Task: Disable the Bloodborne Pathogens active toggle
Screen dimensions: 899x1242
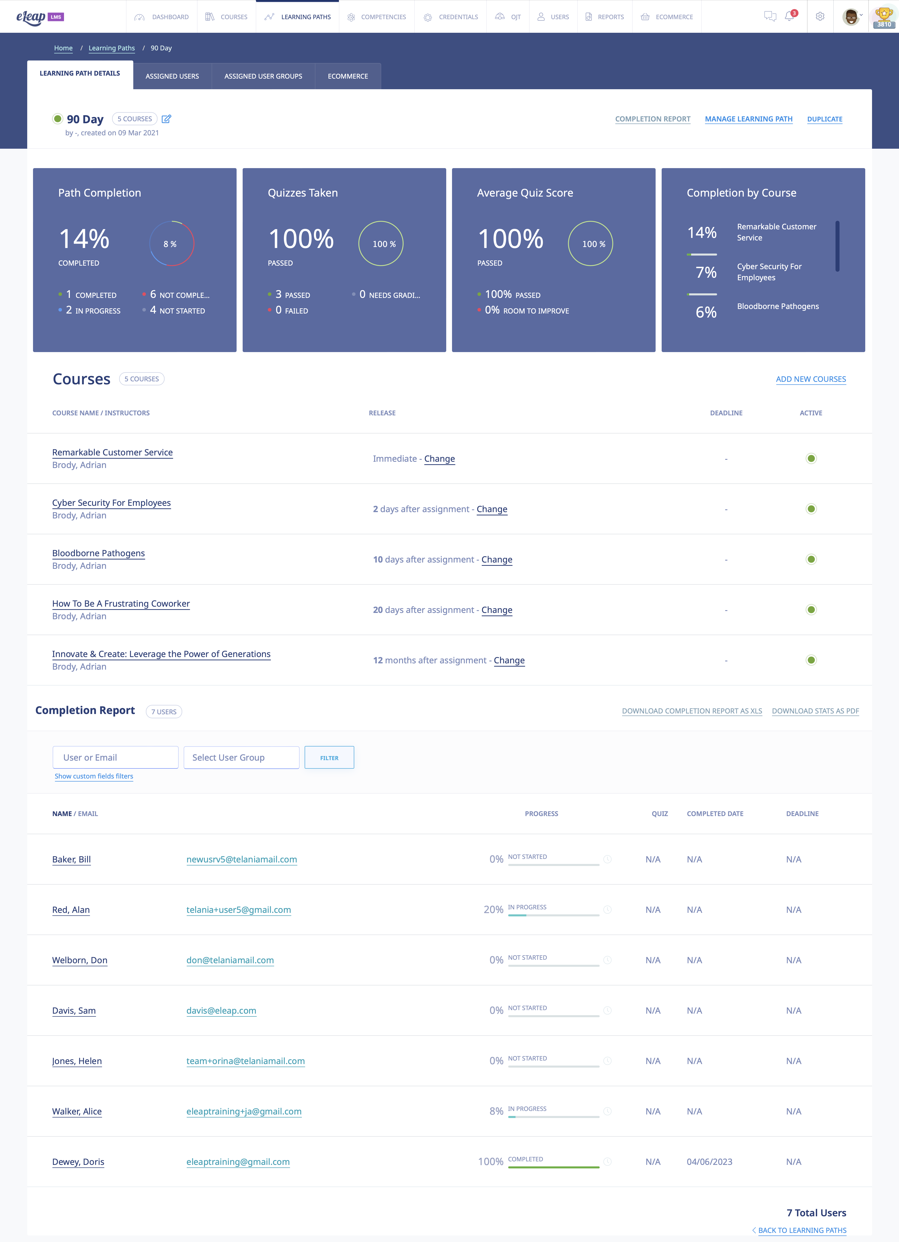Action: (811, 559)
